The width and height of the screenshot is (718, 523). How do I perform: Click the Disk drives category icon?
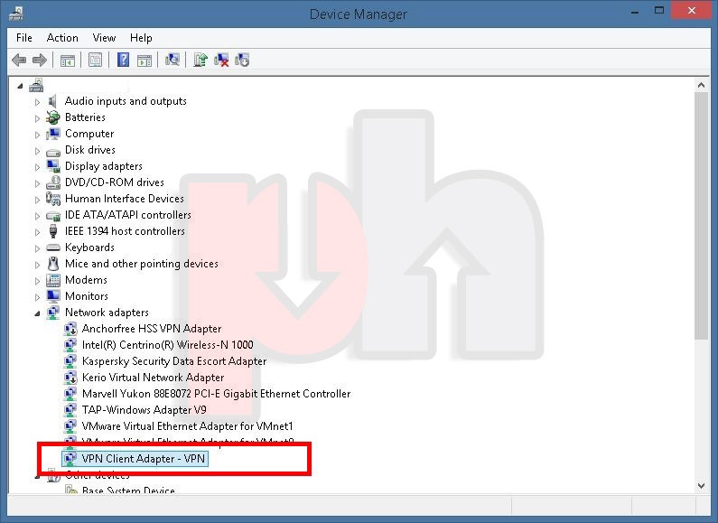coord(53,151)
